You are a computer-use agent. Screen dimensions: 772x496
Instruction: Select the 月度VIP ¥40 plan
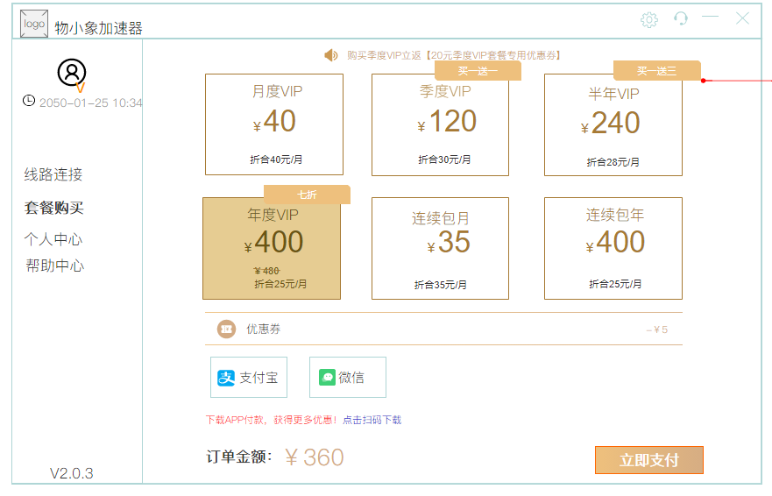click(x=274, y=124)
